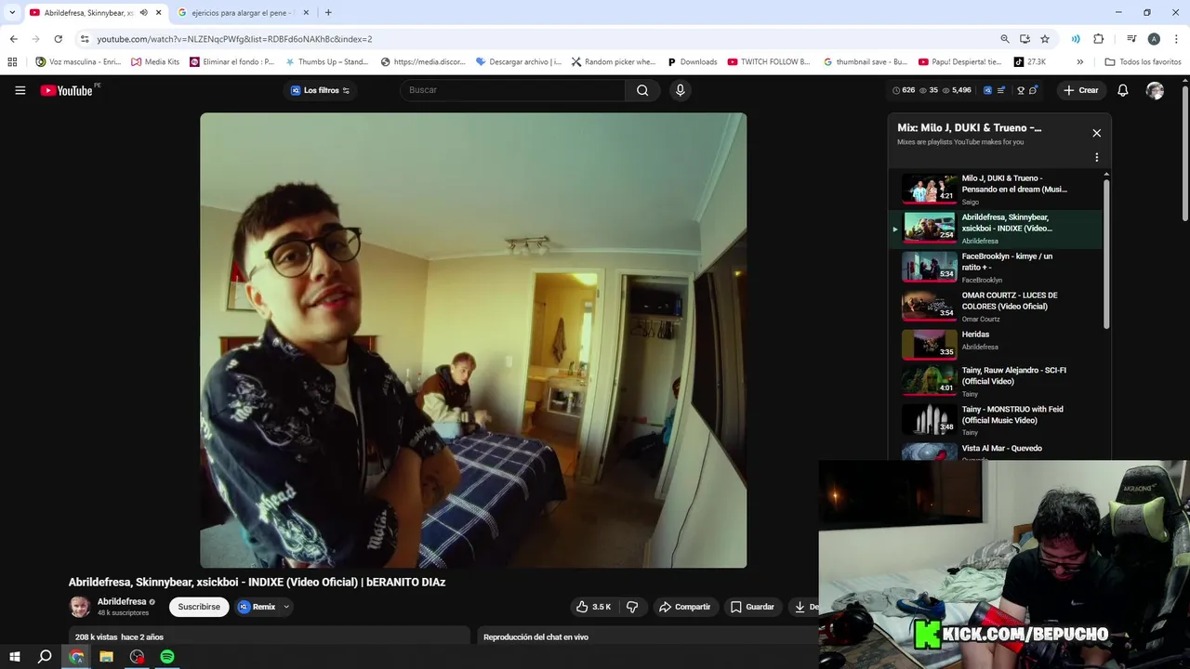Open the blue sound-wave extension icon

tap(1076, 39)
